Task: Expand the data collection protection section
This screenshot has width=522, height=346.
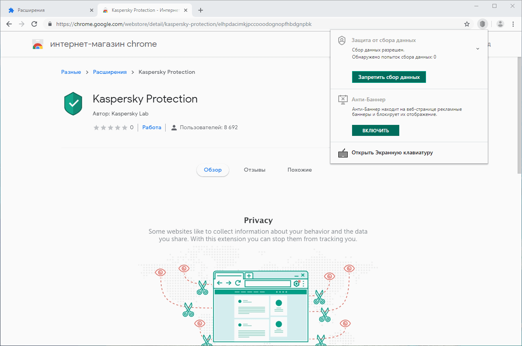Action: coord(478,49)
